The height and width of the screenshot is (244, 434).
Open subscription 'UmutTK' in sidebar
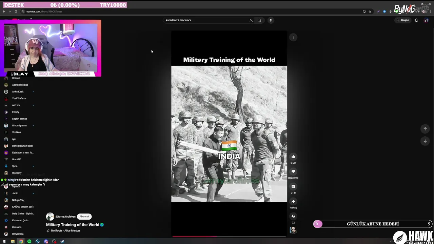[x=17, y=159]
